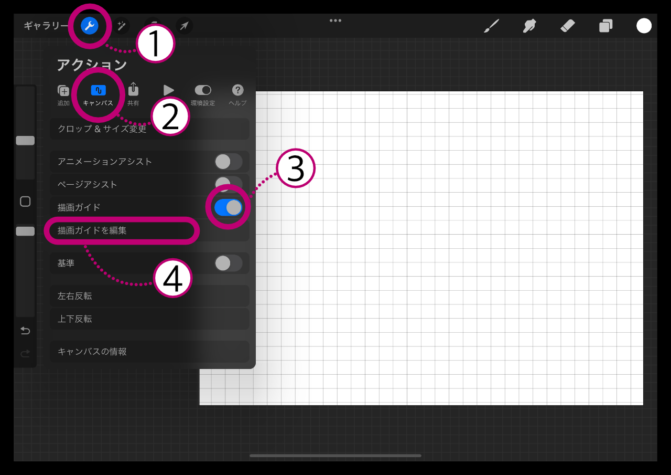Open the Adjustments magic wand menu
Screen dimensions: 671x475
click(121, 26)
